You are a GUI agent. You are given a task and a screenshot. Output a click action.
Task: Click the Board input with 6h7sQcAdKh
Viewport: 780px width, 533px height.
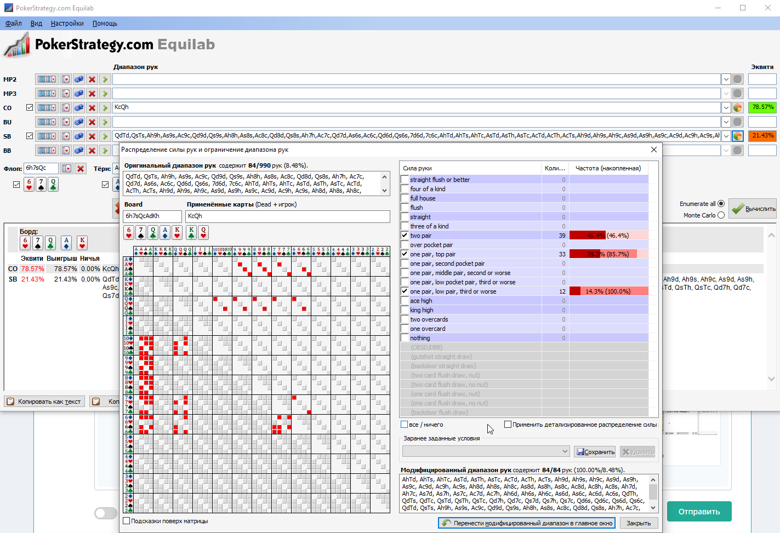click(152, 216)
